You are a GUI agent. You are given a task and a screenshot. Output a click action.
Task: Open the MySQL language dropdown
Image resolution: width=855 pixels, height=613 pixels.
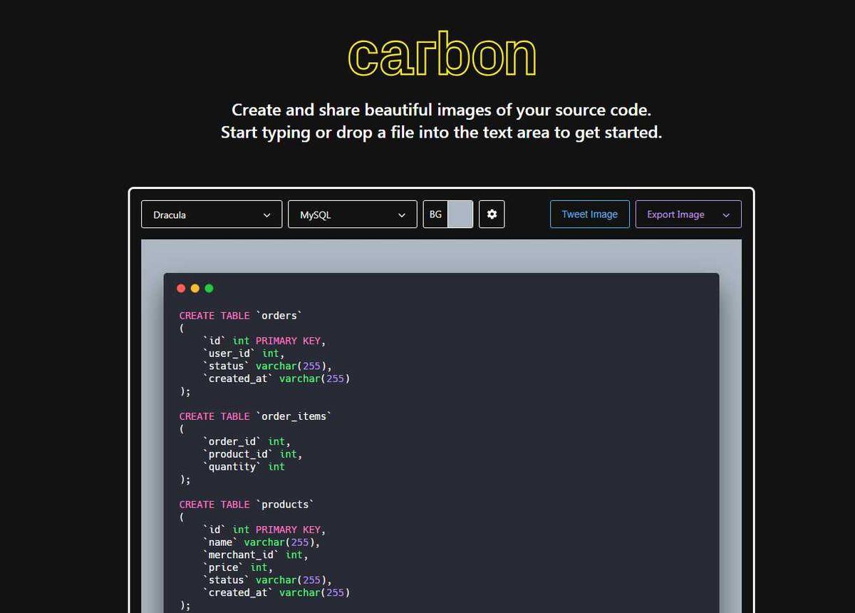353,215
